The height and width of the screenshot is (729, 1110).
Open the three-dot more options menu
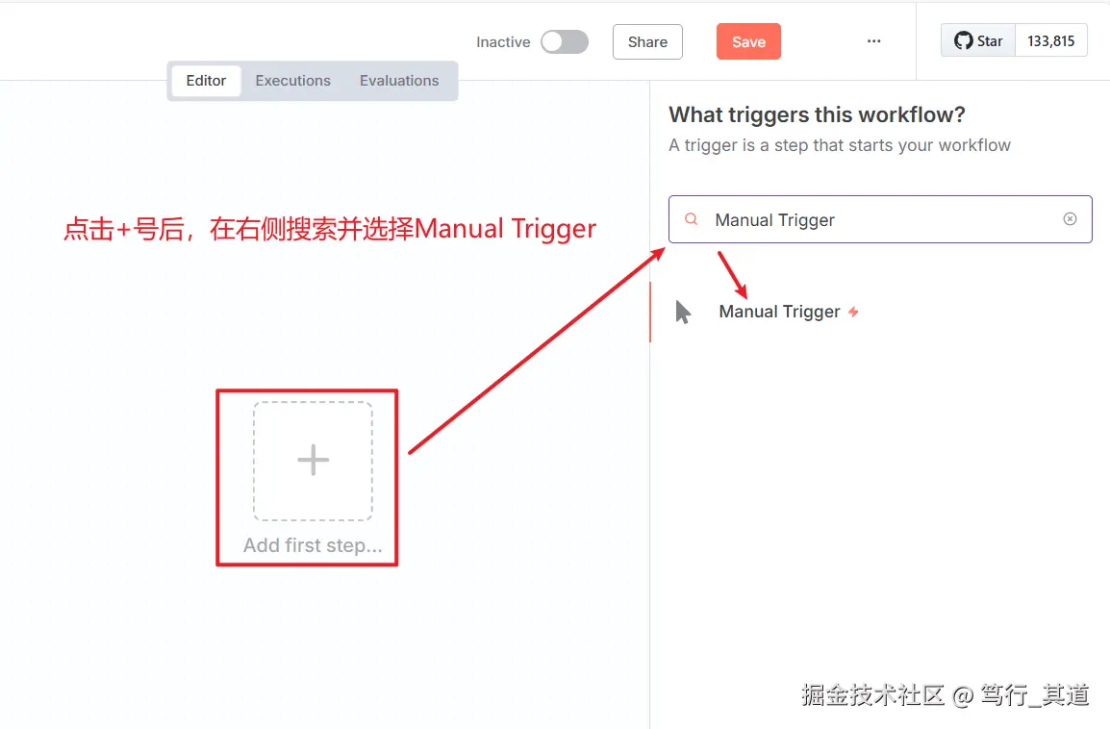tap(873, 40)
